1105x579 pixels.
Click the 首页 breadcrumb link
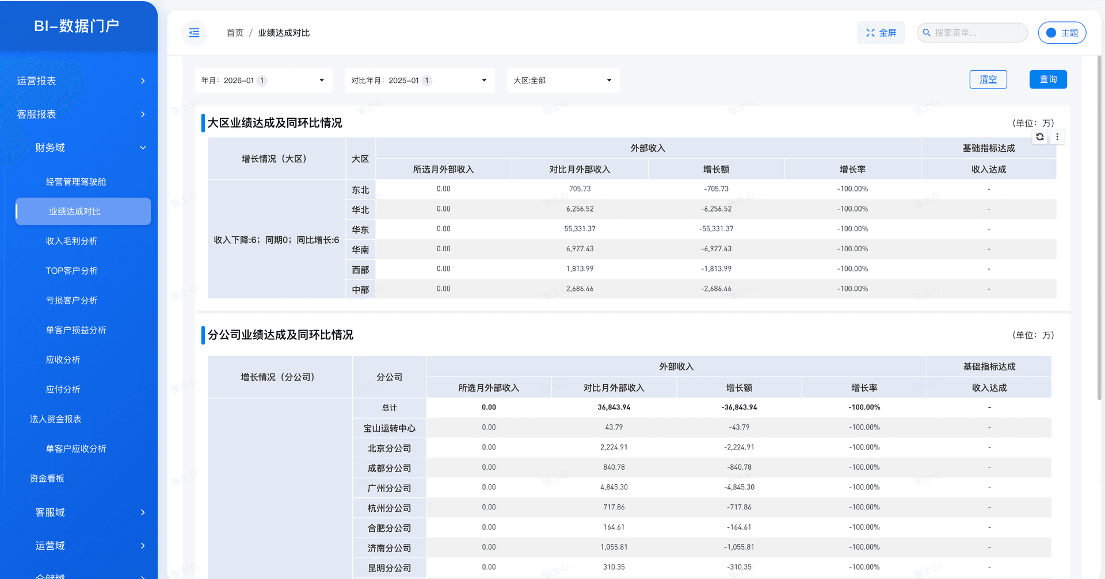[x=235, y=33]
